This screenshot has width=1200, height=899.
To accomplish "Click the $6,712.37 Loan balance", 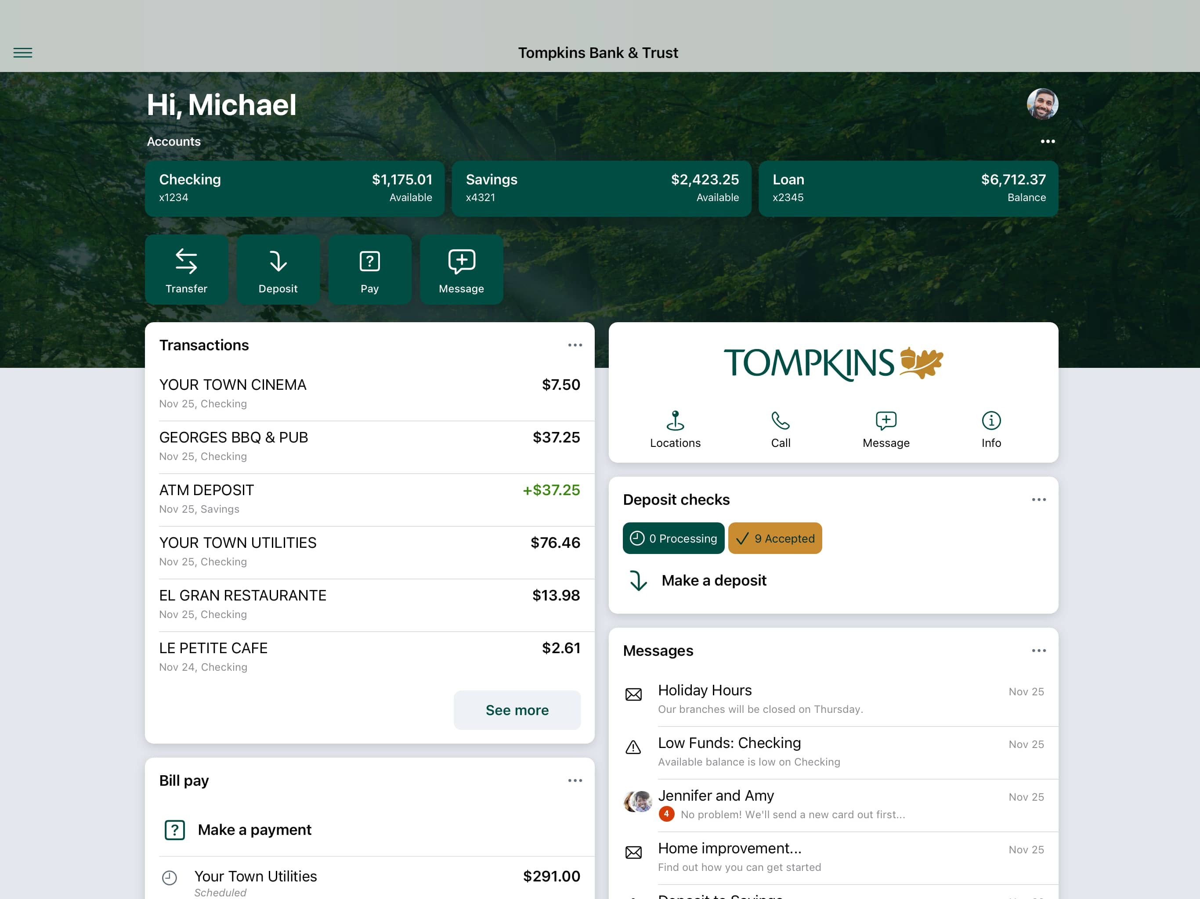I will tap(1013, 180).
